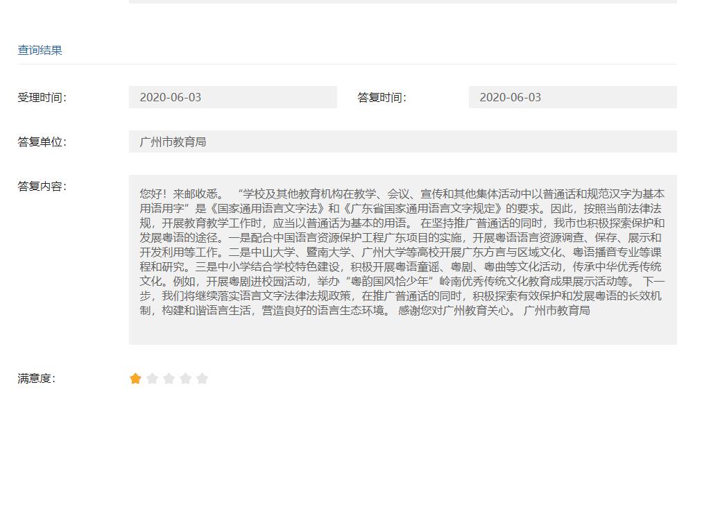This screenshot has width=711, height=505.
Task: Click the 受理时间 label
Action: click(42, 97)
